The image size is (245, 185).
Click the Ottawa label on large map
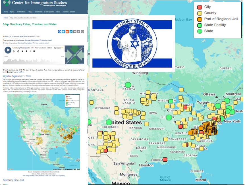(x=209, y=94)
